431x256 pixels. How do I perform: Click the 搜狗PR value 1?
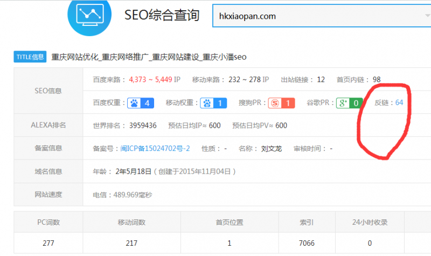pyautogui.click(x=288, y=103)
